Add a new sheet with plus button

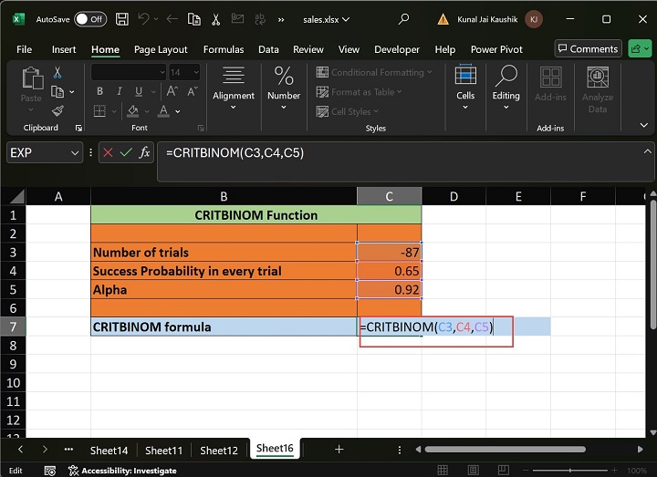(339, 450)
